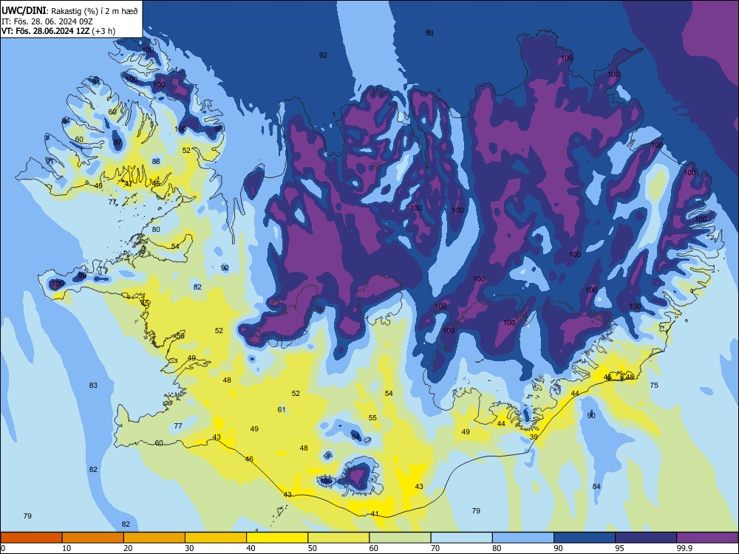Click the "41" value at the southern coastline
The height and width of the screenshot is (554, 739).
(375, 514)
